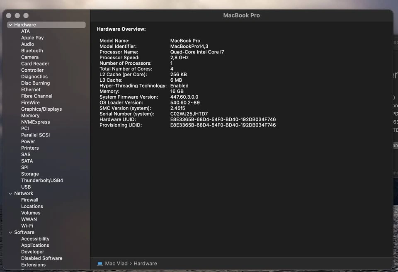Select Bluetooth in the sidebar
The width and height of the screenshot is (398, 272).
(32, 51)
